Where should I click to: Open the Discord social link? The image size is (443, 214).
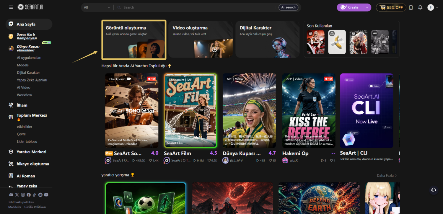pos(11,195)
